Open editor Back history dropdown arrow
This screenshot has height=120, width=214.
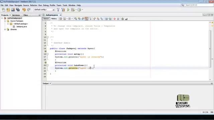[67, 19]
